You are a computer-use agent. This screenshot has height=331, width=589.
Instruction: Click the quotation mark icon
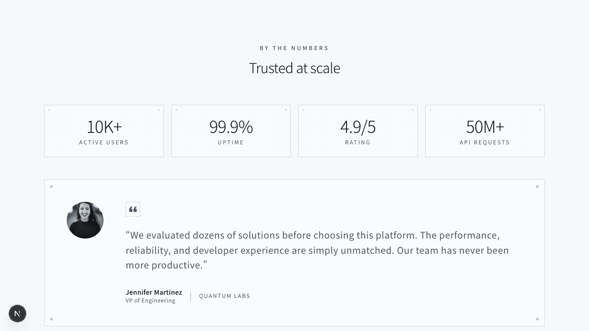pyautogui.click(x=133, y=209)
